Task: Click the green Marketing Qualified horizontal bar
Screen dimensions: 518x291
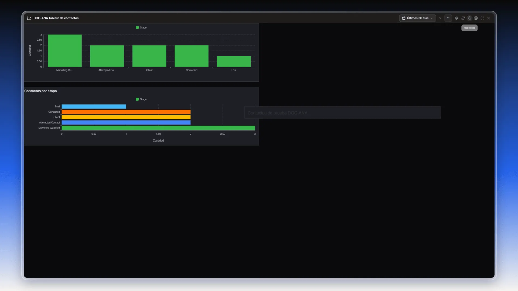Action: (x=158, y=128)
